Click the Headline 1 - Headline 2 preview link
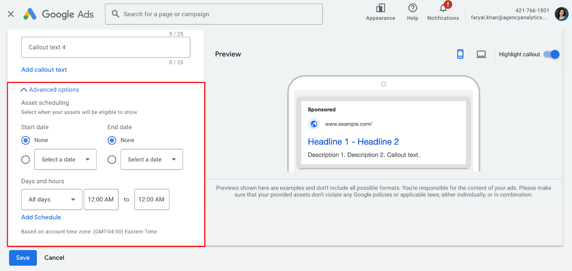Image resolution: width=572 pixels, height=271 pixels. pyautogui.click(x=353, y=142)
